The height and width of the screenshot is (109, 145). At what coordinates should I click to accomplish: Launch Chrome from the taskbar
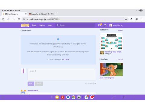73,97
